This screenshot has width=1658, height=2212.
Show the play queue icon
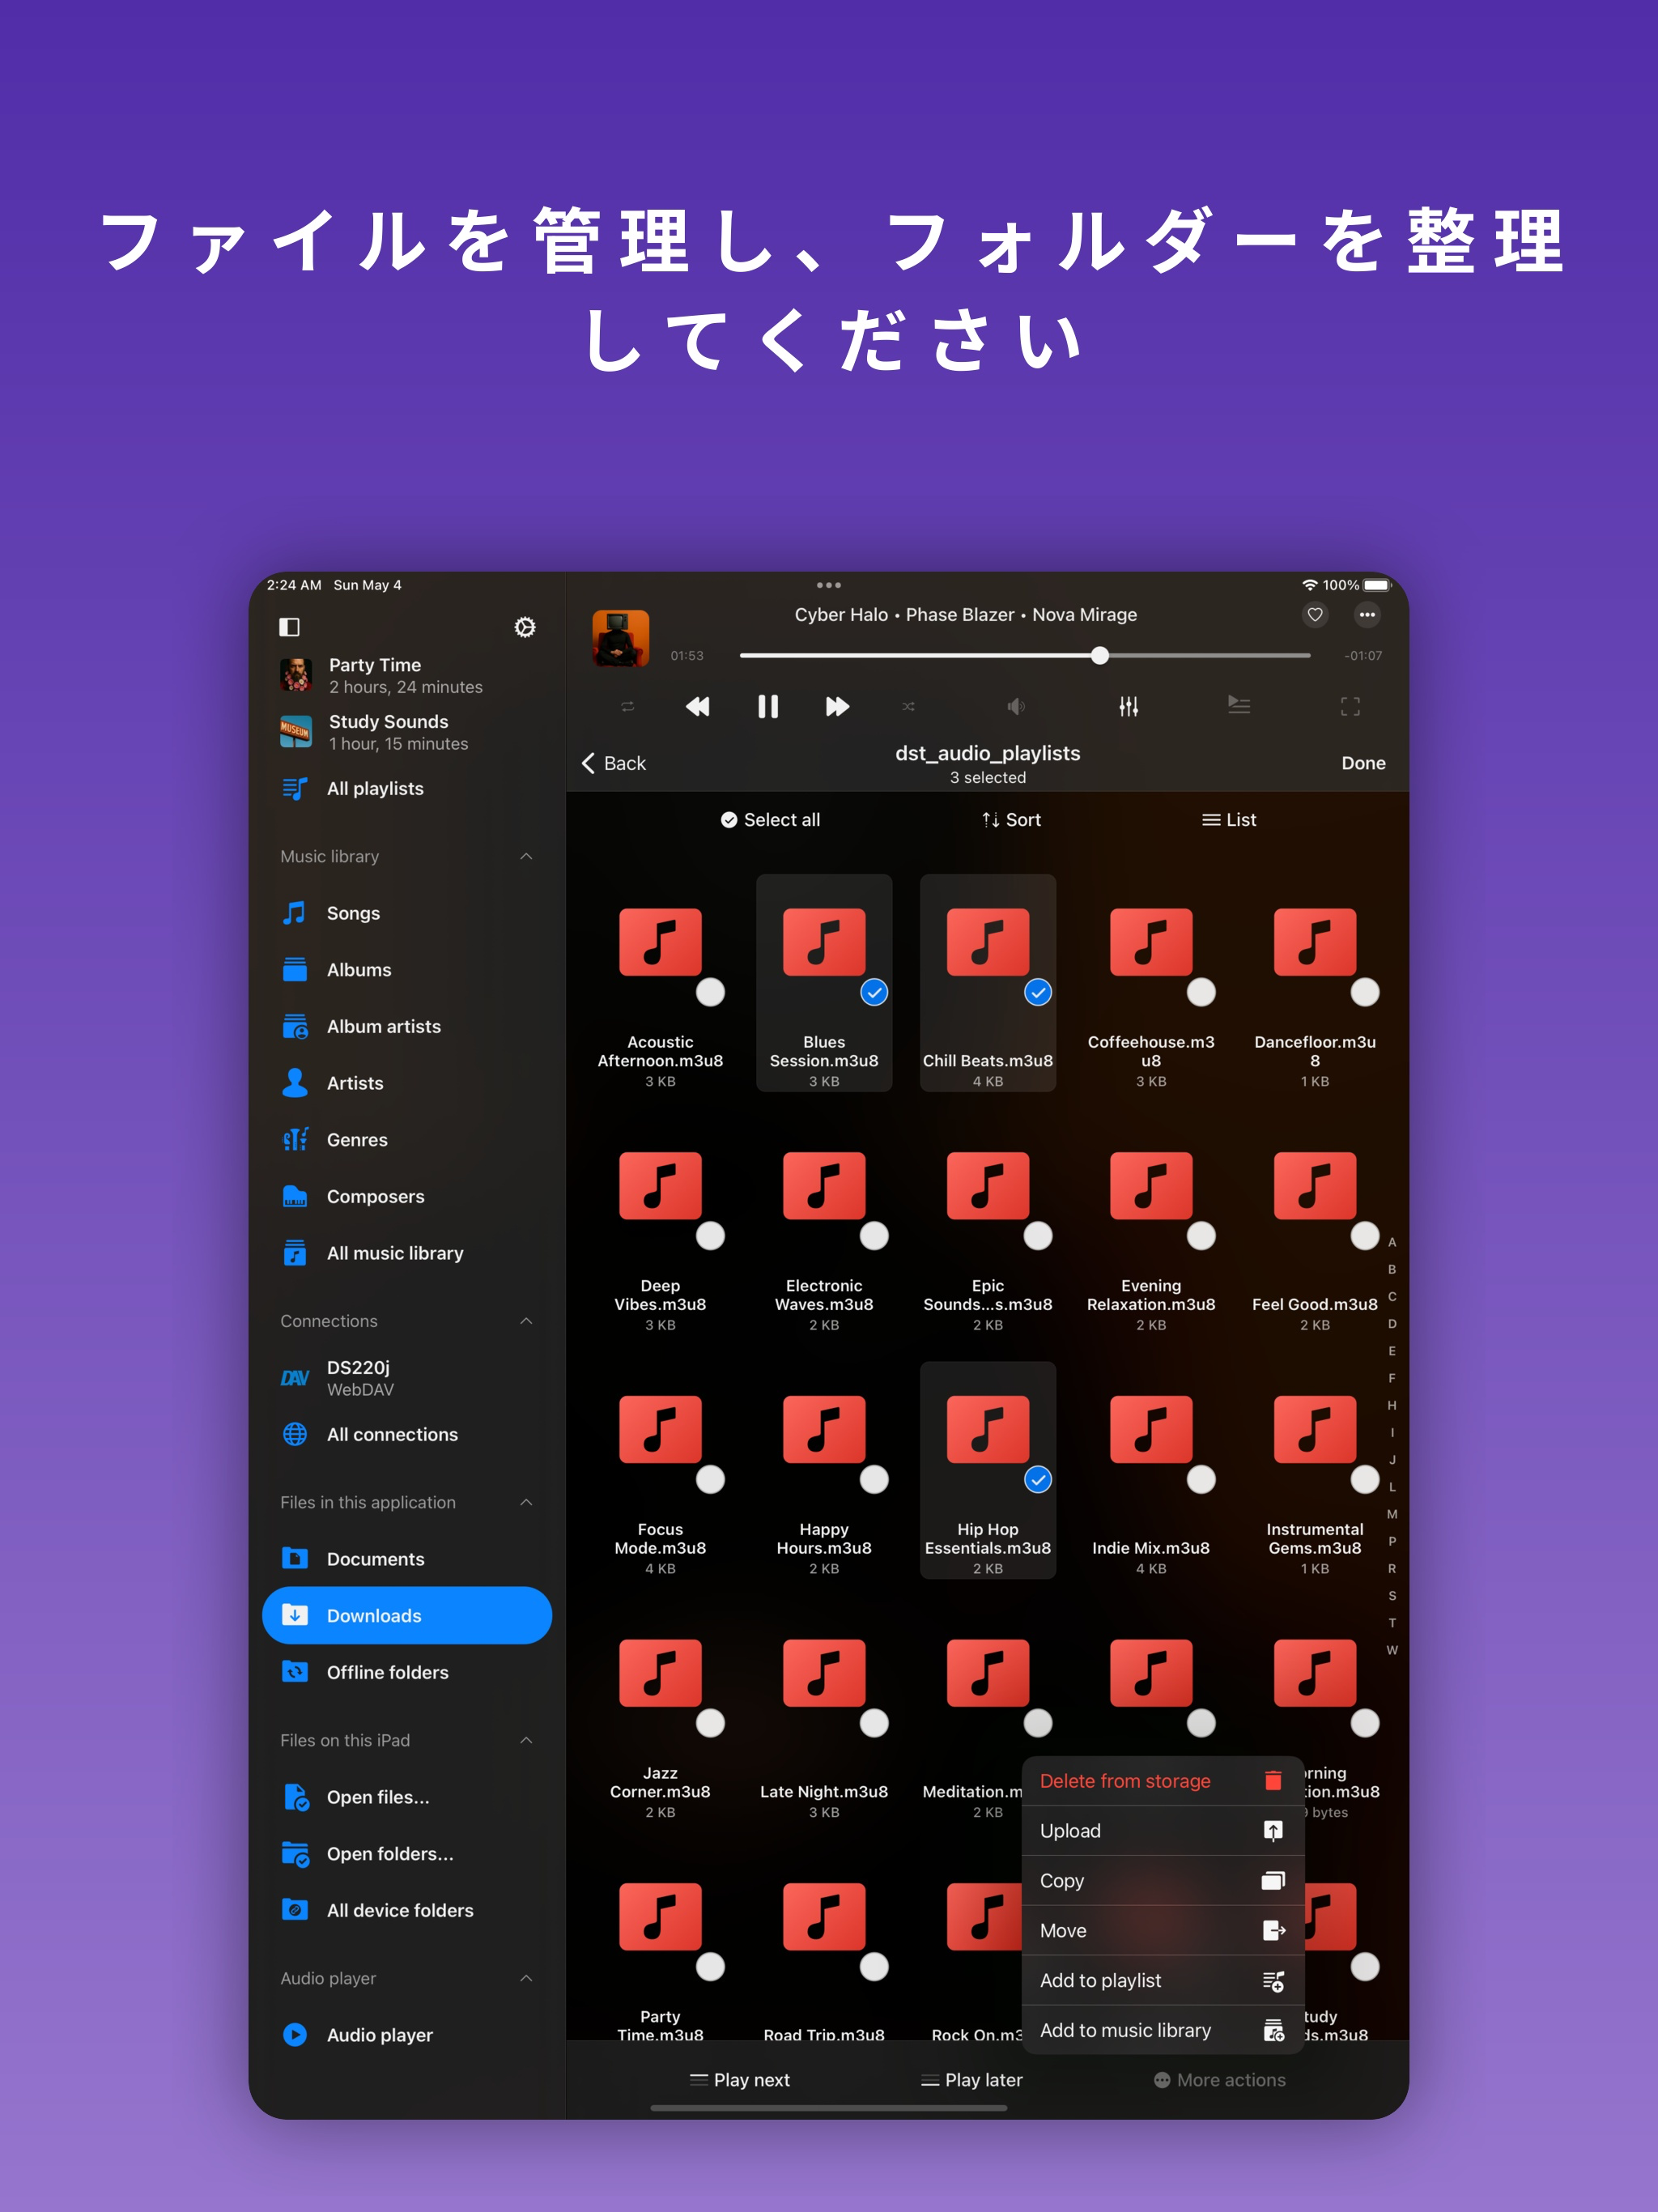(x=1239, y=706)
